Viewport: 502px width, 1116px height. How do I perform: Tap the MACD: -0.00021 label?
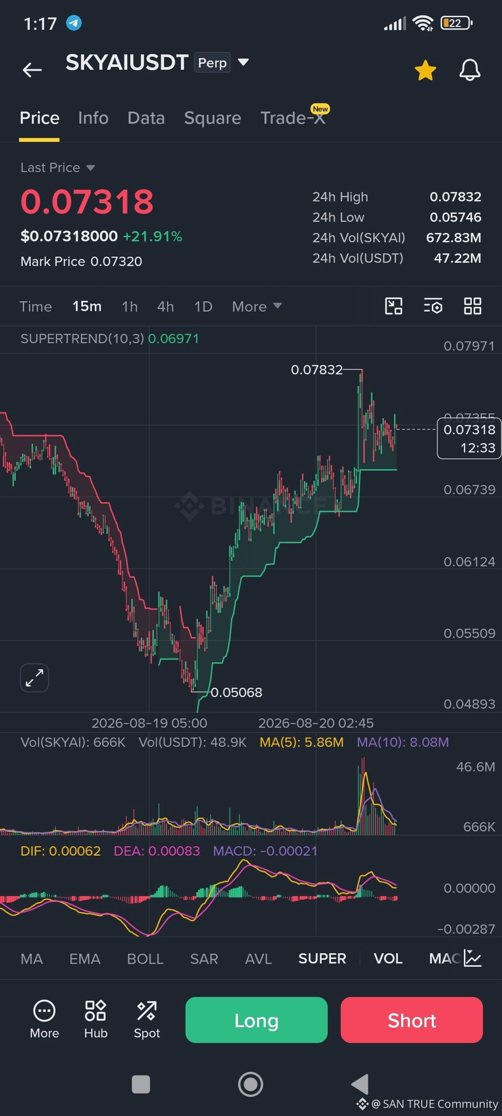click(x=265, y=851)
